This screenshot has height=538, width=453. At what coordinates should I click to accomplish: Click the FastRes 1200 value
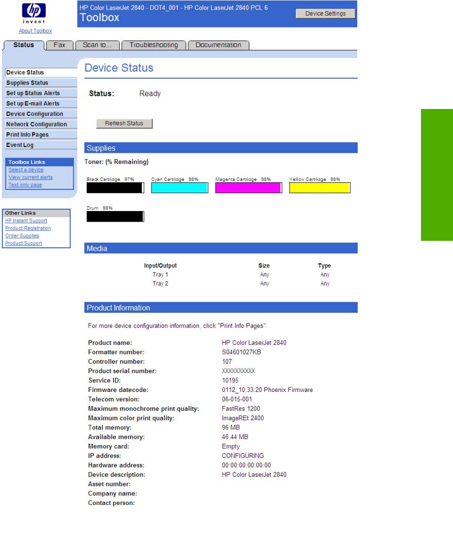[241, 408]
